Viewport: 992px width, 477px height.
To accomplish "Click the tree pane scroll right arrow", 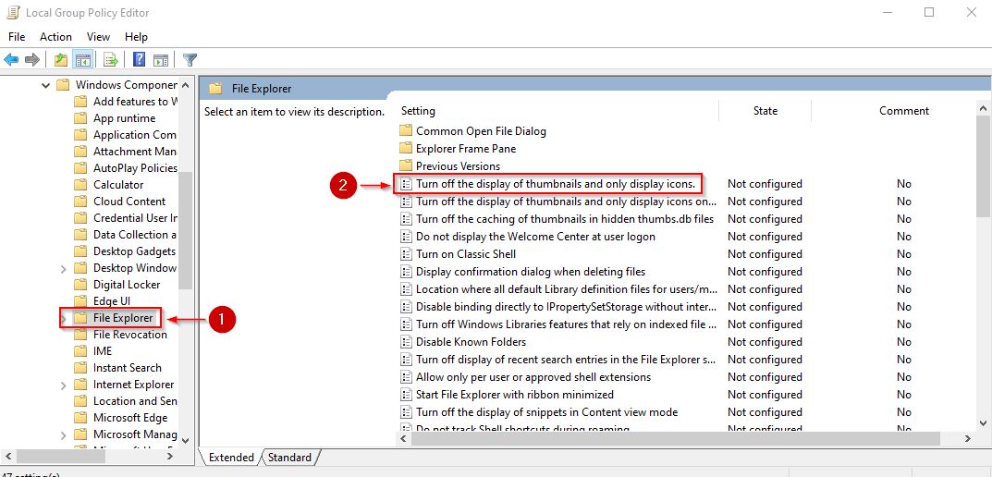I will [169, 456].
